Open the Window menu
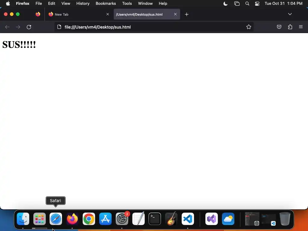This screenshot has height=231, width=308. click(145, 4)
